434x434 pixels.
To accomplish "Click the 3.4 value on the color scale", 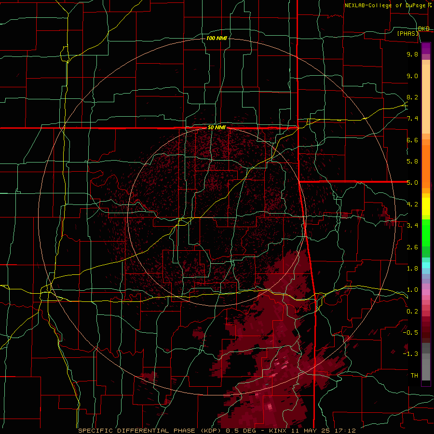I will pyautogui.click(x=412, y=226).
